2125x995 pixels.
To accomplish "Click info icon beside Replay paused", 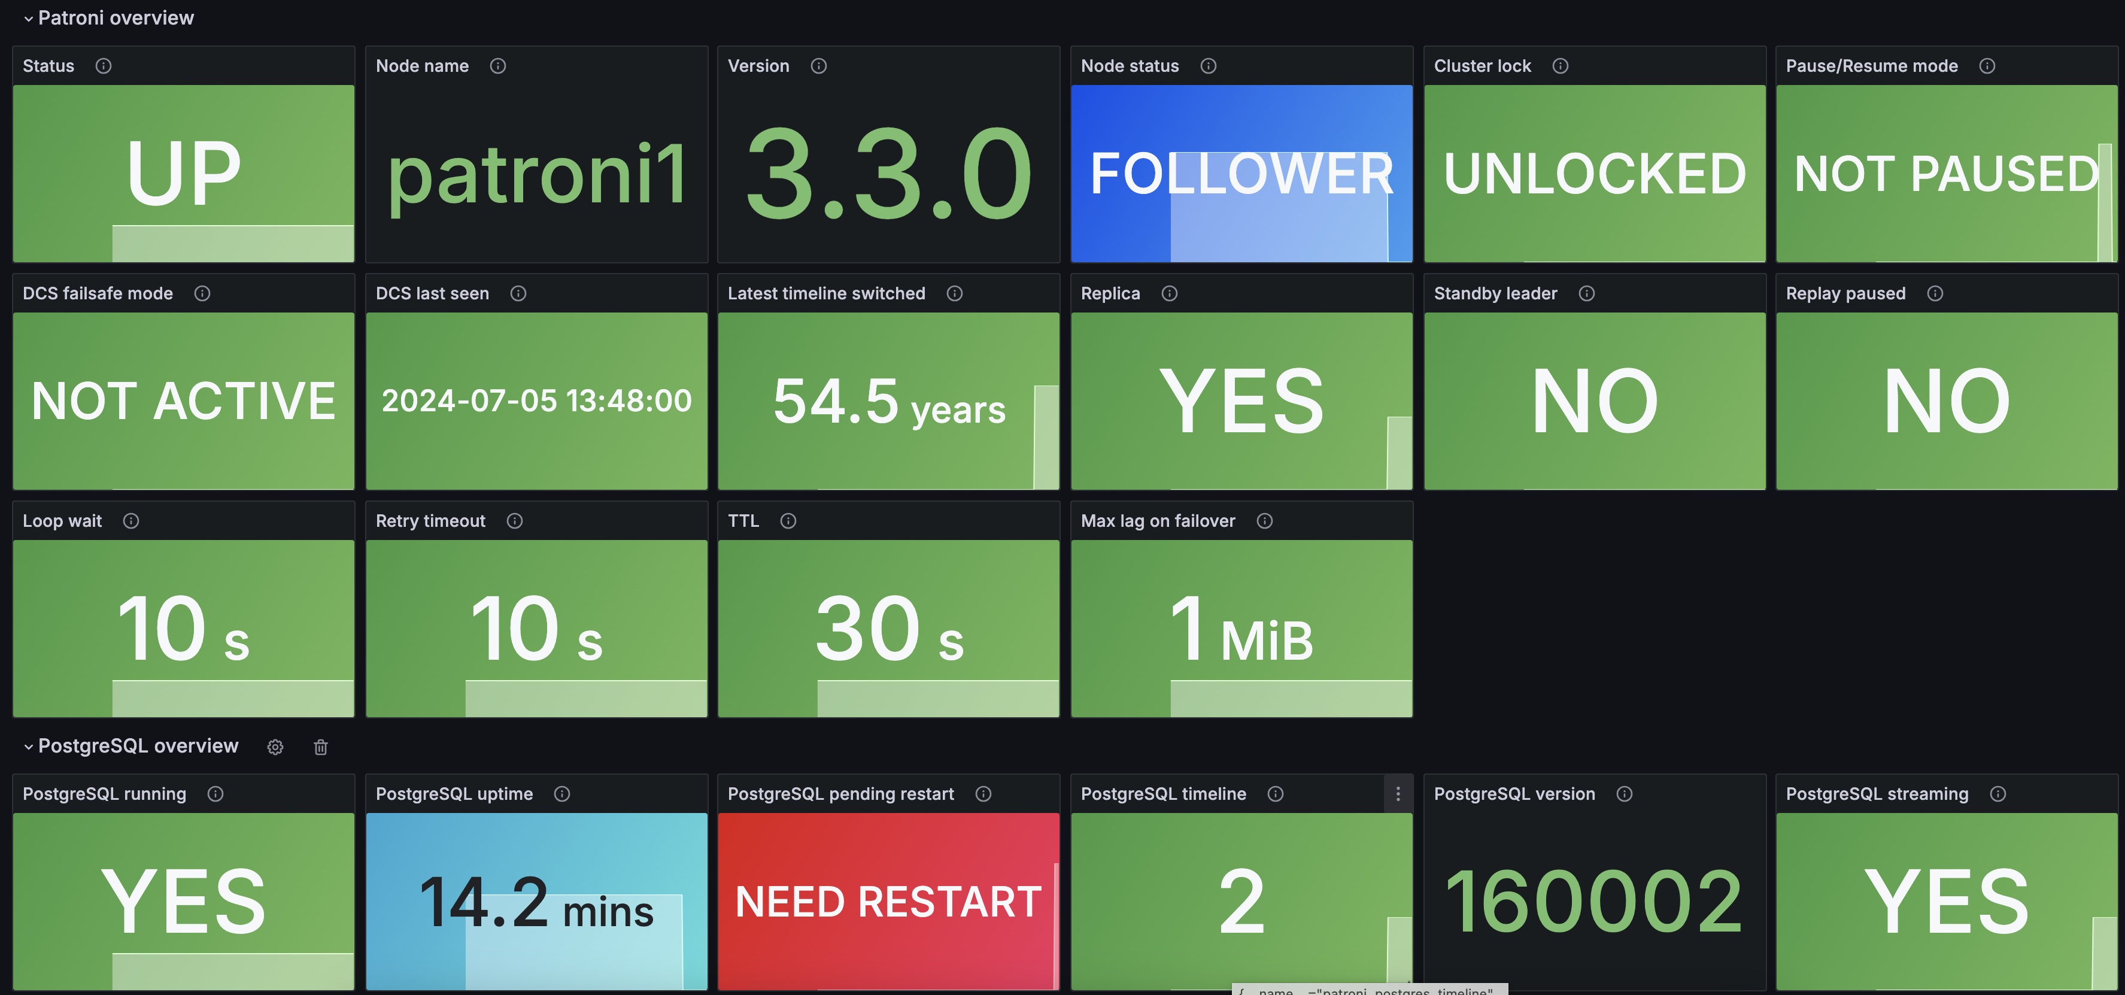I will pos(1935,294).
